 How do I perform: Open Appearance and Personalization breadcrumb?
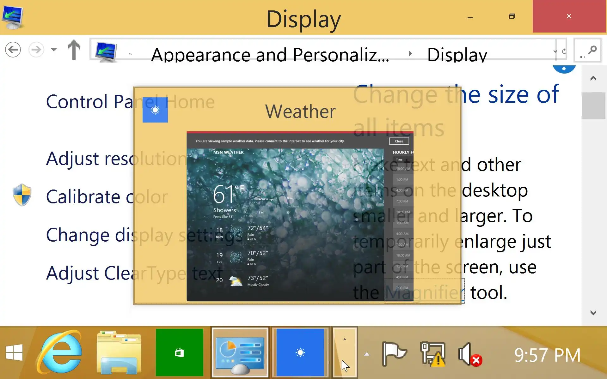pos(270,55)
